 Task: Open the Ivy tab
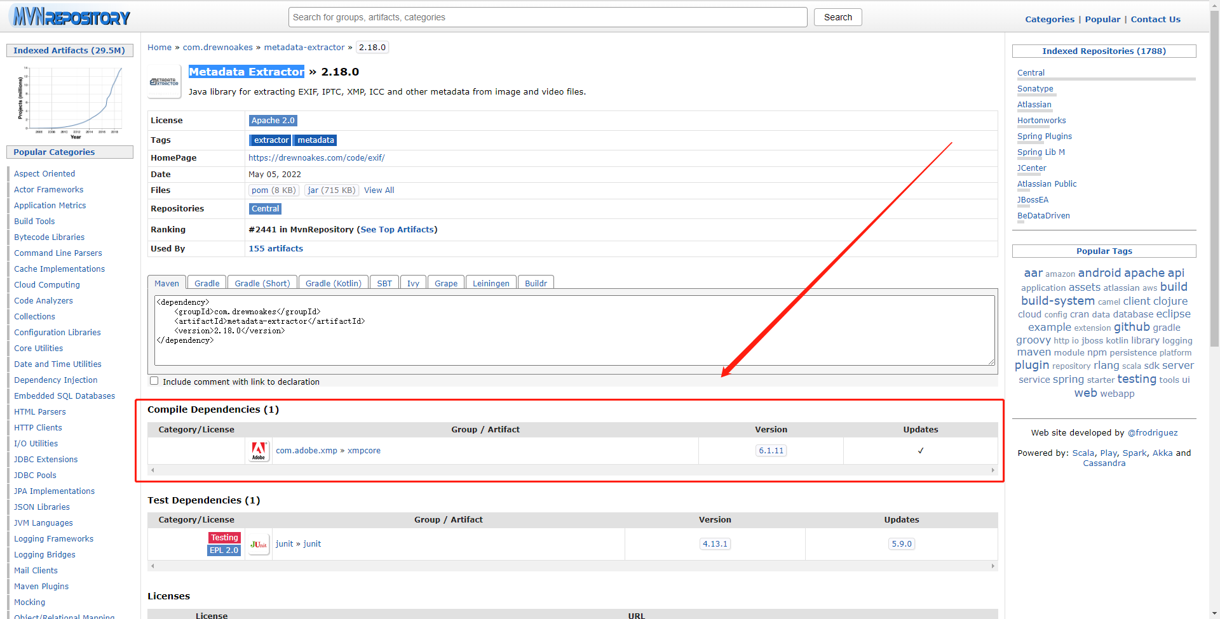point(413,283)
